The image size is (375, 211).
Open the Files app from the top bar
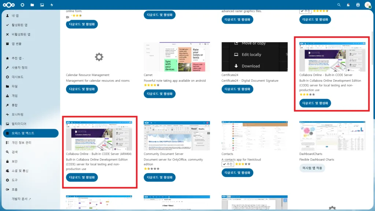click(x=32, y=5)
